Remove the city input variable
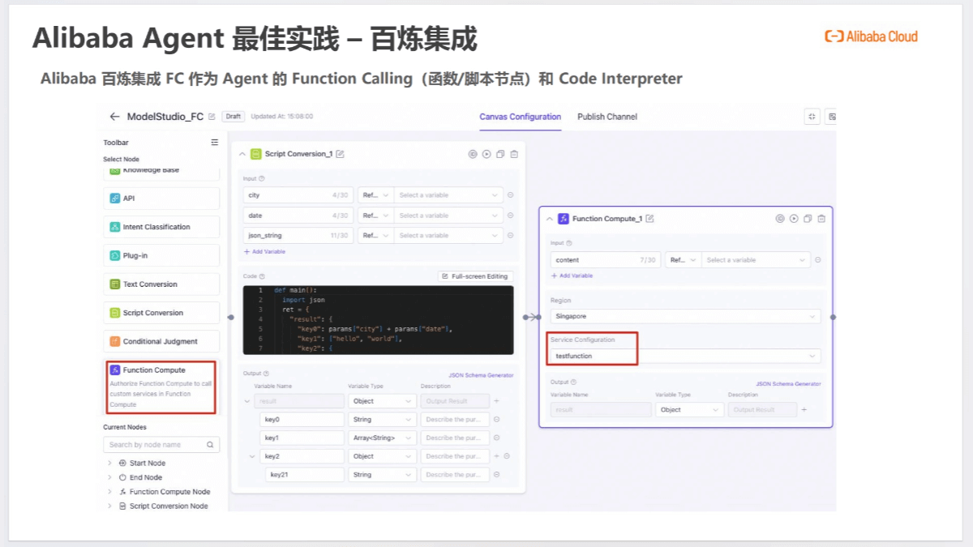Screen dimensions: 973x547 (511, 195)
